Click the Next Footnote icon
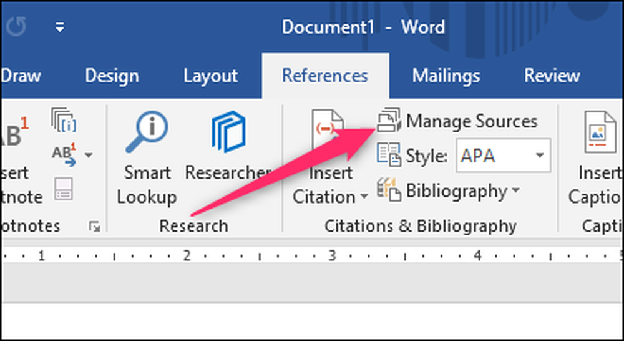The width and height of the screenshot is (624, 341). click(x=66, y=154)
